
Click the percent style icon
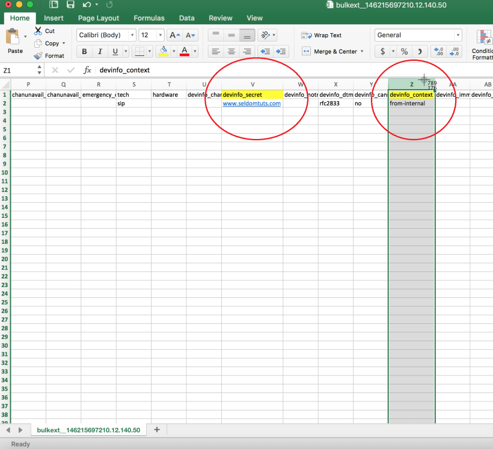click(x=404, y=52)
